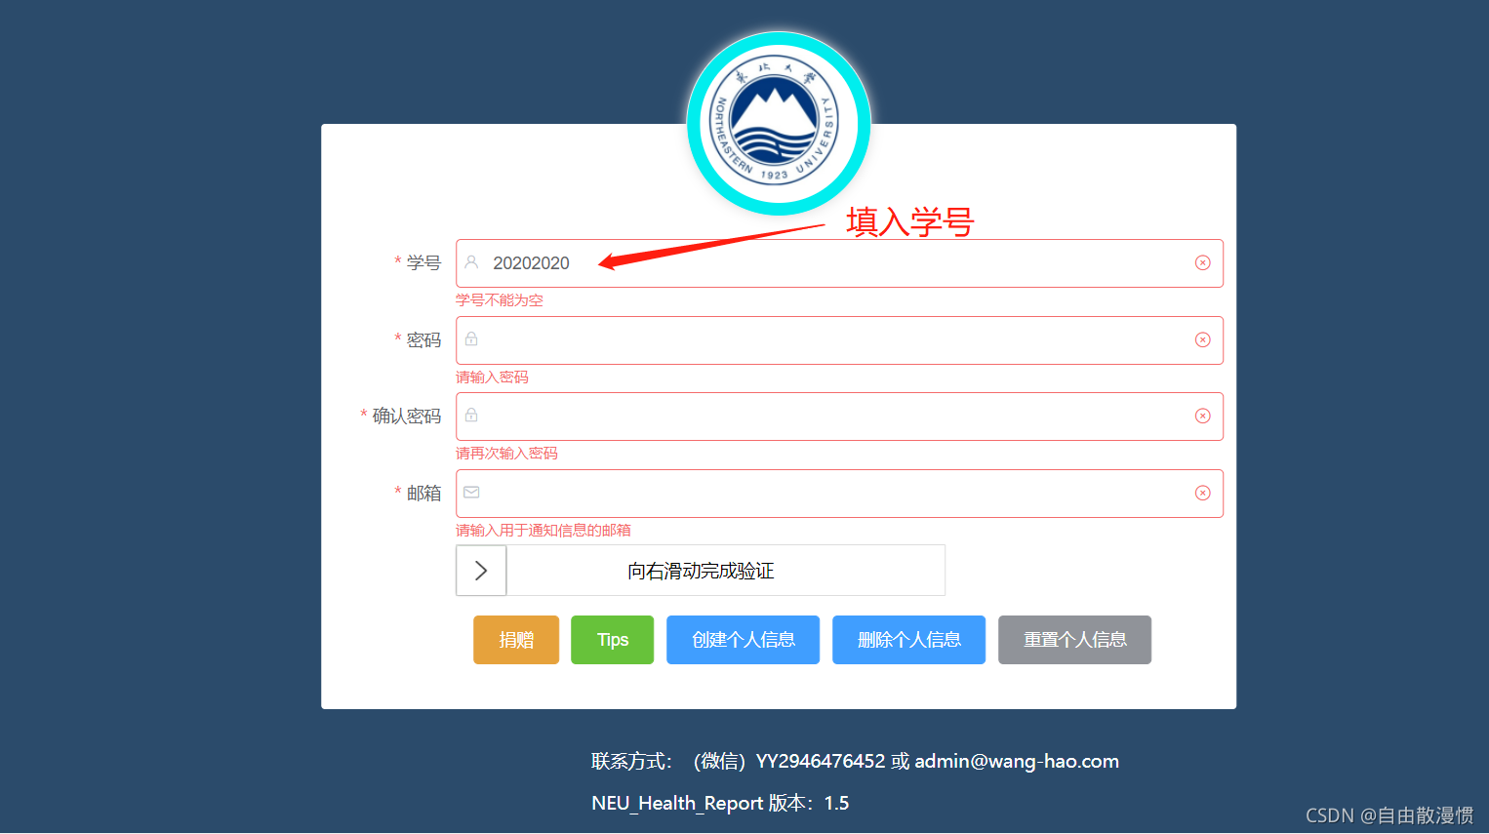
Task: Click the error X icon in the 邮箱 field
Action: [1202, 493]
